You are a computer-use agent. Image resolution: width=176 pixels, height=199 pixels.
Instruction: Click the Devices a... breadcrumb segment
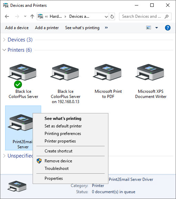click(x=79, y=16)
